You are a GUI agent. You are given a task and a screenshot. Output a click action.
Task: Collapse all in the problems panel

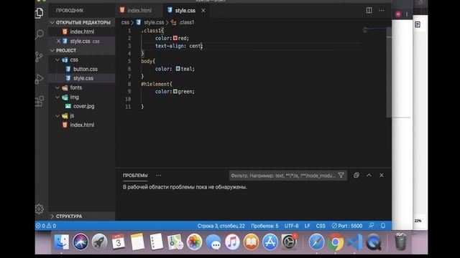point(356,175)
